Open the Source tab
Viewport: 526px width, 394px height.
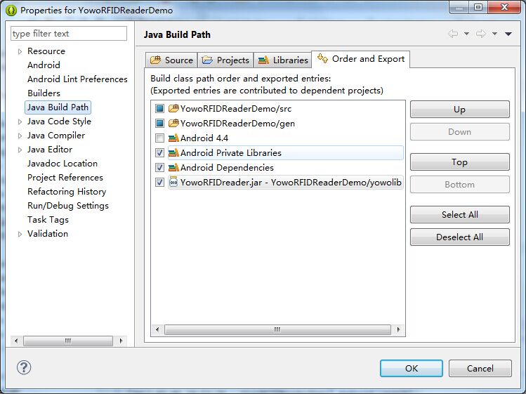point(171,60)
